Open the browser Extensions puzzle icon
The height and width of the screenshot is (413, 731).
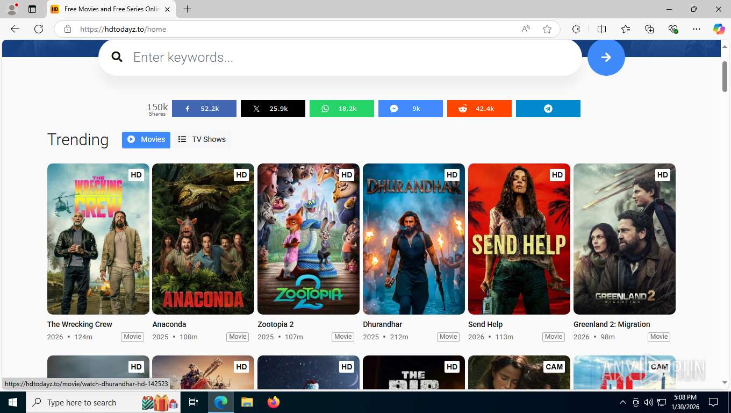576,29
